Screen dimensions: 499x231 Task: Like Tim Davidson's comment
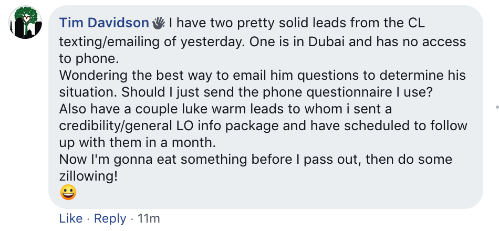coord(71,218)
